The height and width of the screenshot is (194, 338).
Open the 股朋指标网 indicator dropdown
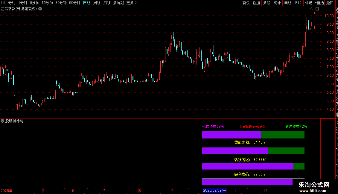pyautogui.click(x=2, y=121)
